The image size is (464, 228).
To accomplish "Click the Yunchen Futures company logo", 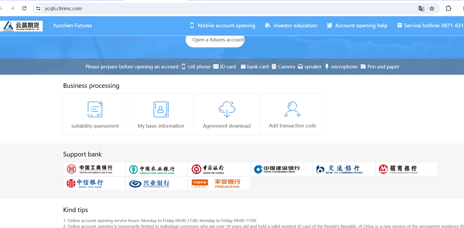I will tap(21, 26).
